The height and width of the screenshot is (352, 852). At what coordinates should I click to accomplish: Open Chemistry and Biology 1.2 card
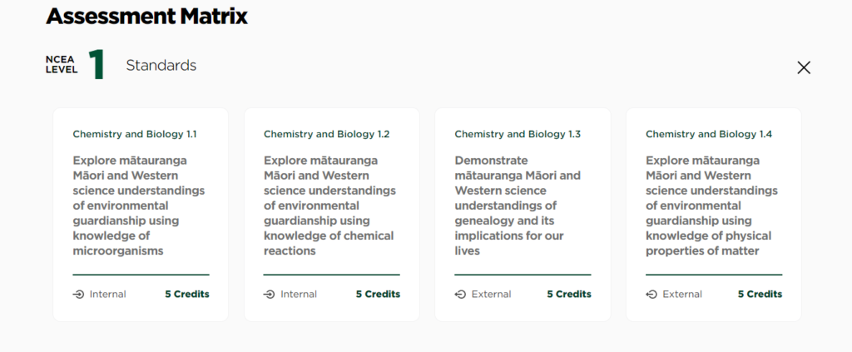(x=326, y=134)
